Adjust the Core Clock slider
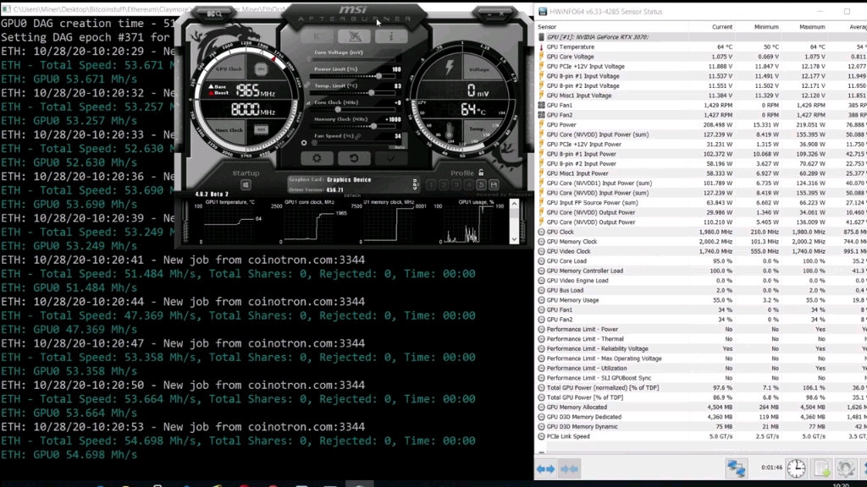The height and width of the screenshot is (487, 867). click(x=354, y=110)
